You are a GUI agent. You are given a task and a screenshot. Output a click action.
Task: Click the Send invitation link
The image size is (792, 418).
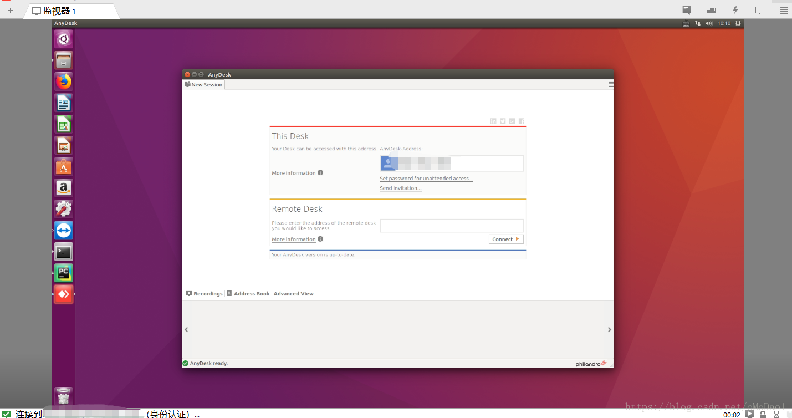tap(401, 188)
